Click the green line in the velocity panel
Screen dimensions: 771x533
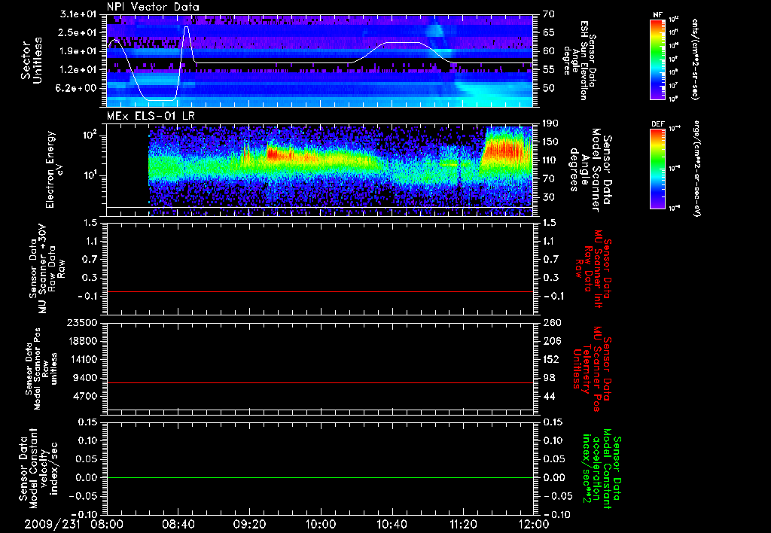coord(320,477)
